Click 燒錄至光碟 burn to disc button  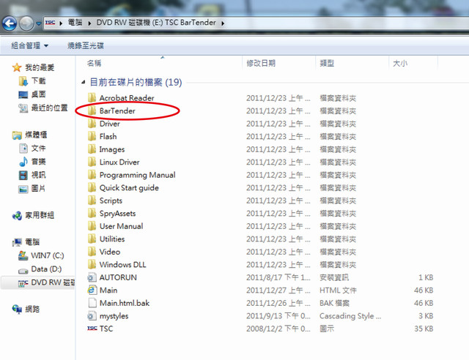point(85,45)
